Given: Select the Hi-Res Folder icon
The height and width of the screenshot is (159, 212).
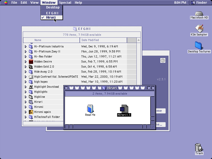Looking at the screenshot, I should tap(31, 56).
